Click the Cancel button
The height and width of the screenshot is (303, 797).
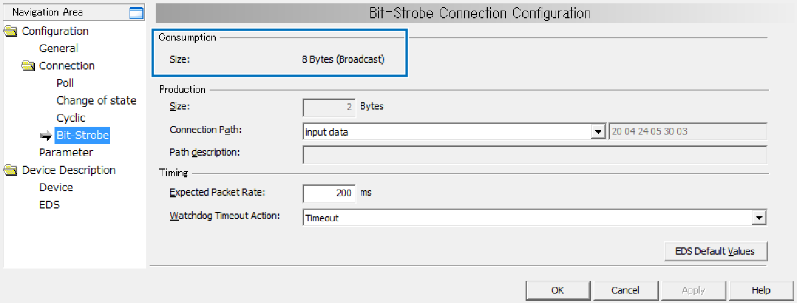pos(625,290)
